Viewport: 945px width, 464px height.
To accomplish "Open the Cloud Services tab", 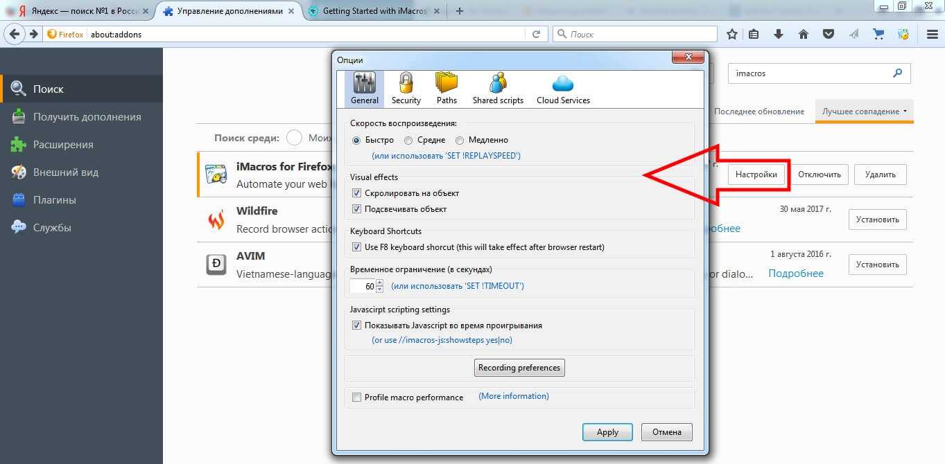I will tap(563, 88).
